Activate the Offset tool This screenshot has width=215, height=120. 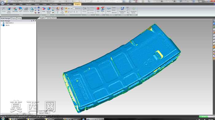103,9
